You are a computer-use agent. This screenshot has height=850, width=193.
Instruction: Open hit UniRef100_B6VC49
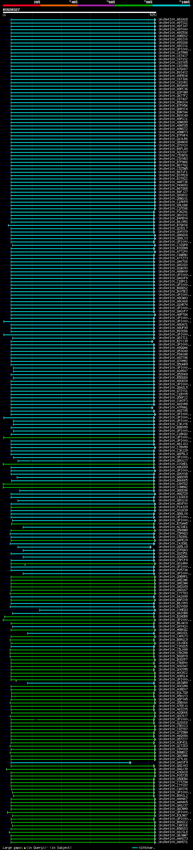[173, 115]
